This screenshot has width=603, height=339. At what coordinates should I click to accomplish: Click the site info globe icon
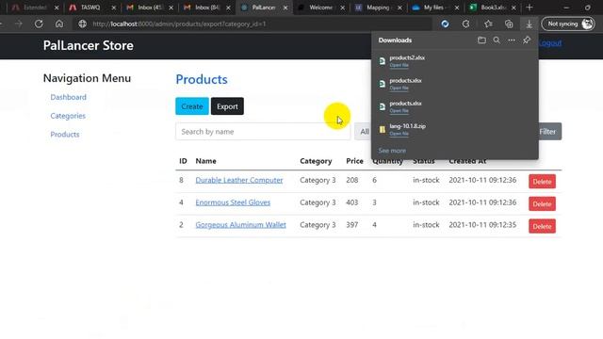[82, 24]
